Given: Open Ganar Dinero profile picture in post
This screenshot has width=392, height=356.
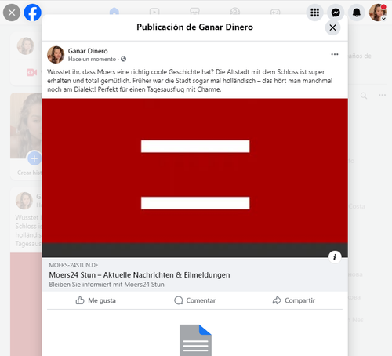Looking at the screenshot, I should [56, 55].
